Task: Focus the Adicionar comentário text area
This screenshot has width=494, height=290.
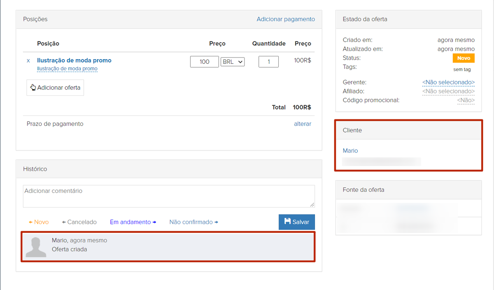Action: 169,196
